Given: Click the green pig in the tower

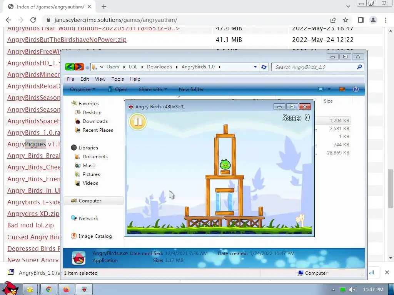Looking at the screenshot, I should click(225, 164).
